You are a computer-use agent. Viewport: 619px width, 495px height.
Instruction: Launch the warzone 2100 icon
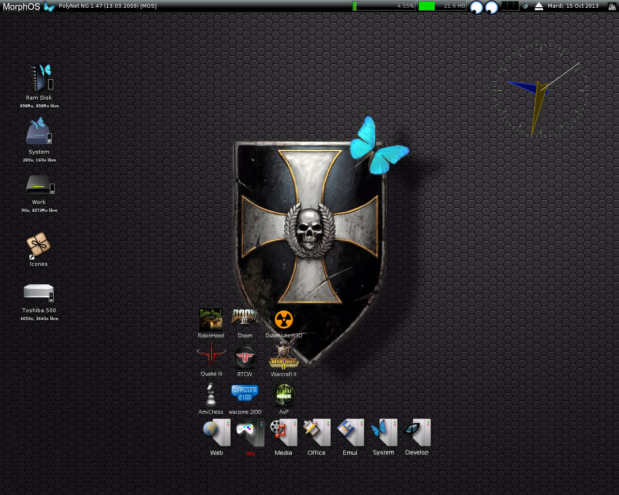[245, 393]
